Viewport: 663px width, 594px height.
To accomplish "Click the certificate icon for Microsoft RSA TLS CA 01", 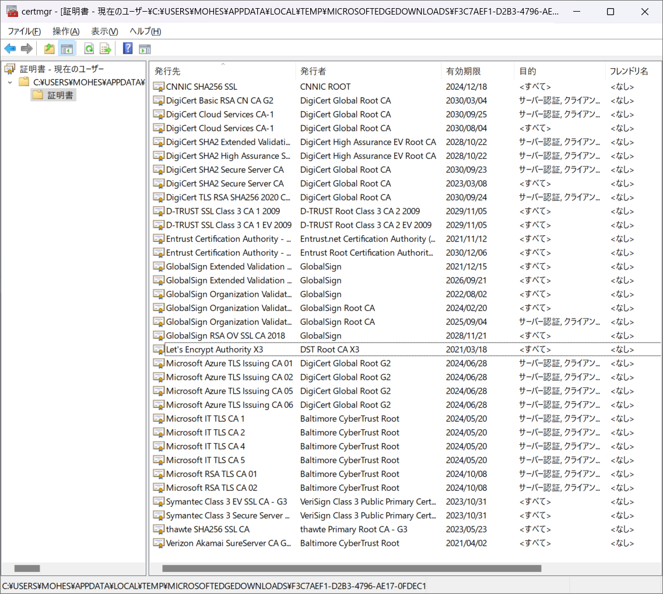I will click(x=159, y=474).
